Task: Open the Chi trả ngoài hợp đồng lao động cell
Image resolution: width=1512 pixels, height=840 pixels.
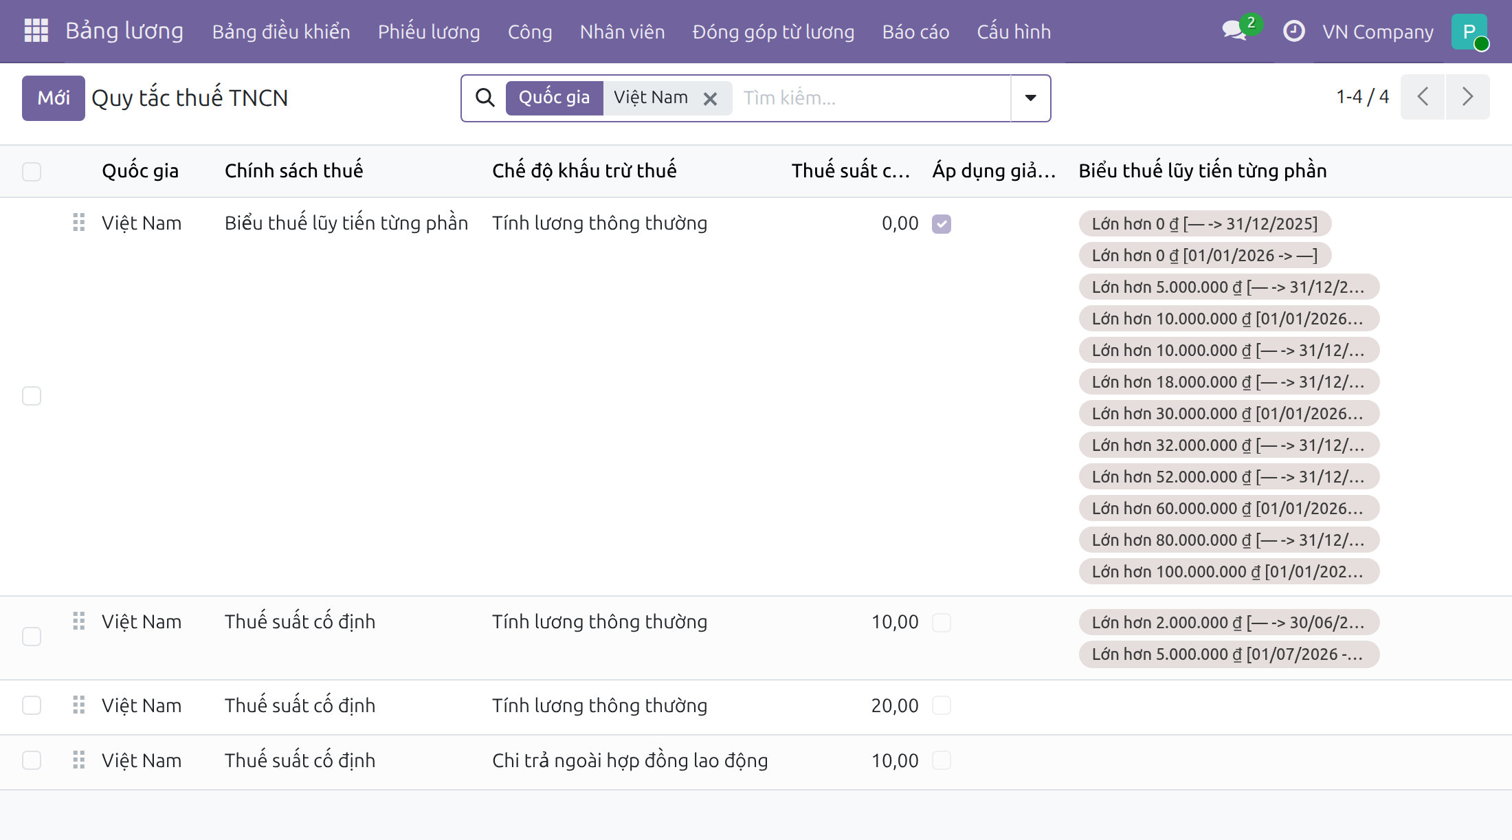Action: [x=630, y=760]
